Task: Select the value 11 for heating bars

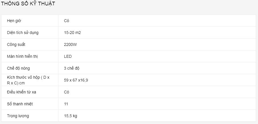Action: coord(66,104)
